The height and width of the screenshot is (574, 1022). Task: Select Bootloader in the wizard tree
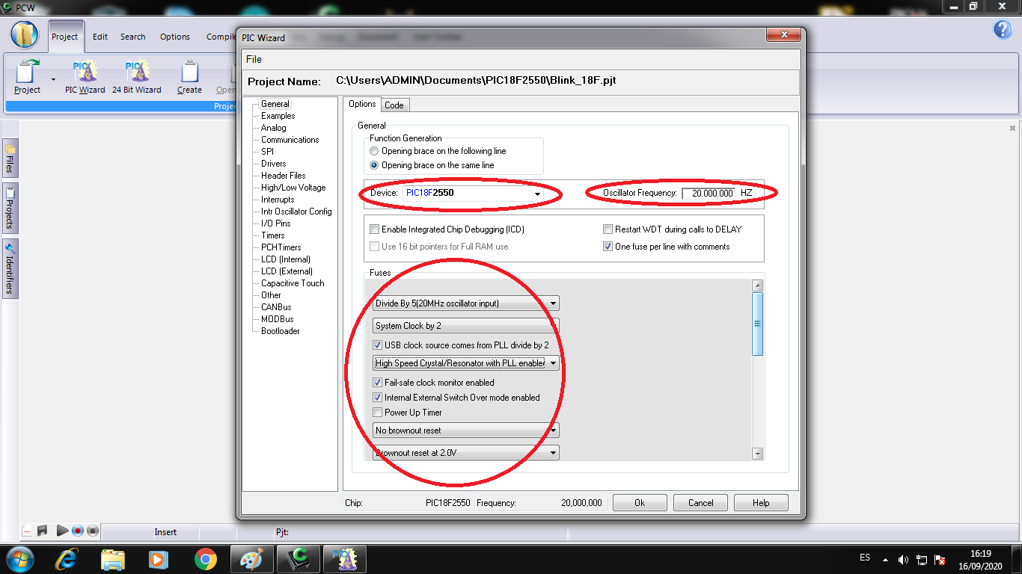click(x=281, y=331)
